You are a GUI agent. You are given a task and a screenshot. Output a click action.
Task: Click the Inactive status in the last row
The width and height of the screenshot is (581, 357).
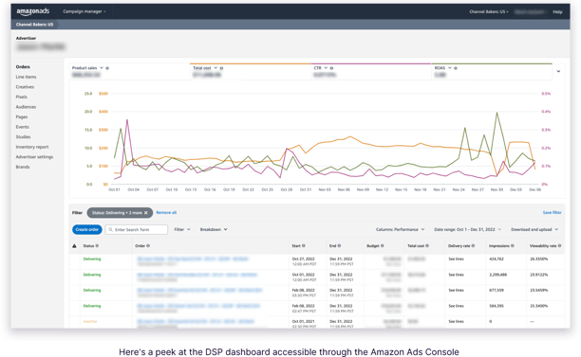[90, 322]
